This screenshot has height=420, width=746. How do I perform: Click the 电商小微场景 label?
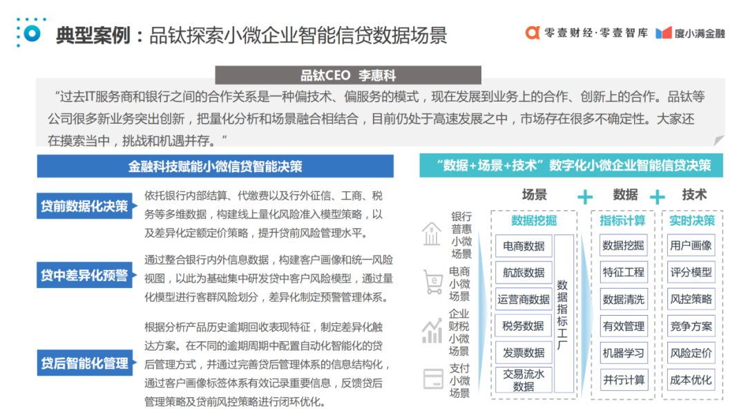point(459,283)
